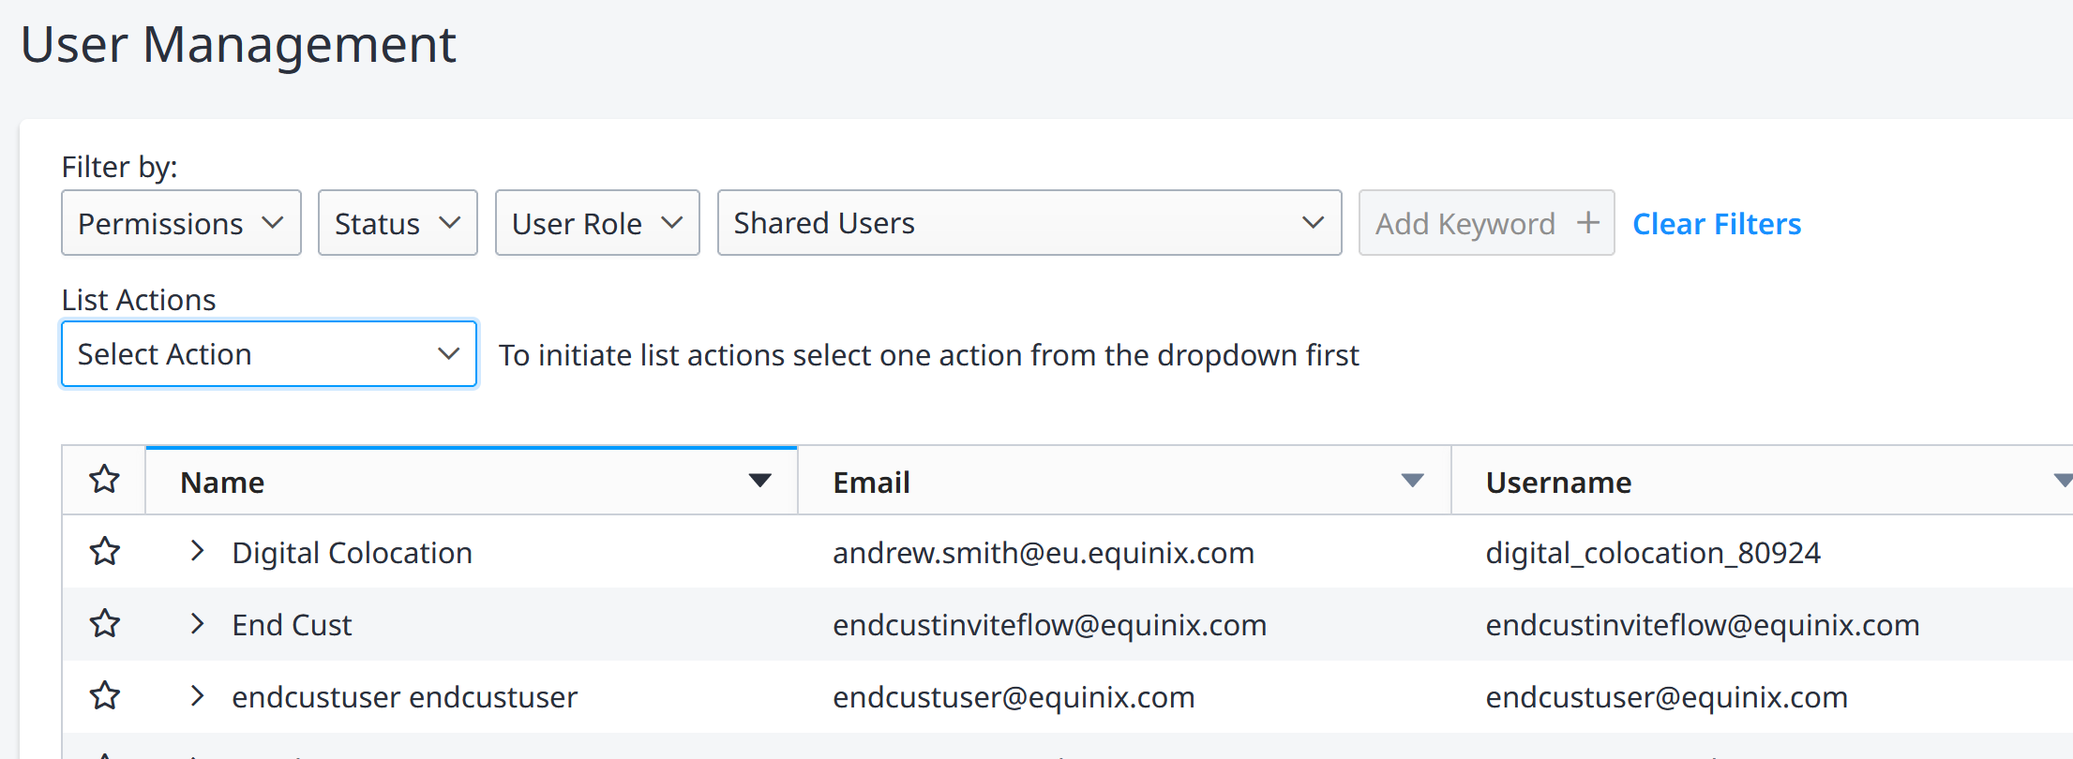Expand the Digital Colocation row chevron
Viewport: 2073px width, 759px height.
click(x=197, y=551)
